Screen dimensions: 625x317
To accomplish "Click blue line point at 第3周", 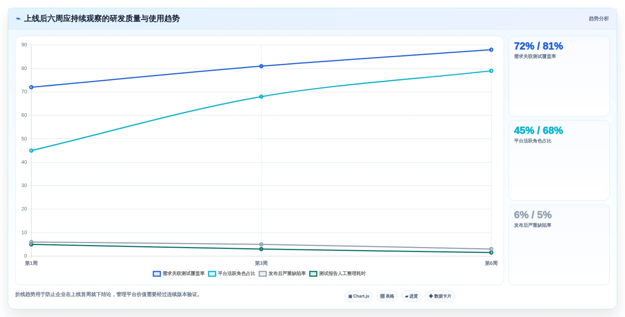I will click(261, 66).
